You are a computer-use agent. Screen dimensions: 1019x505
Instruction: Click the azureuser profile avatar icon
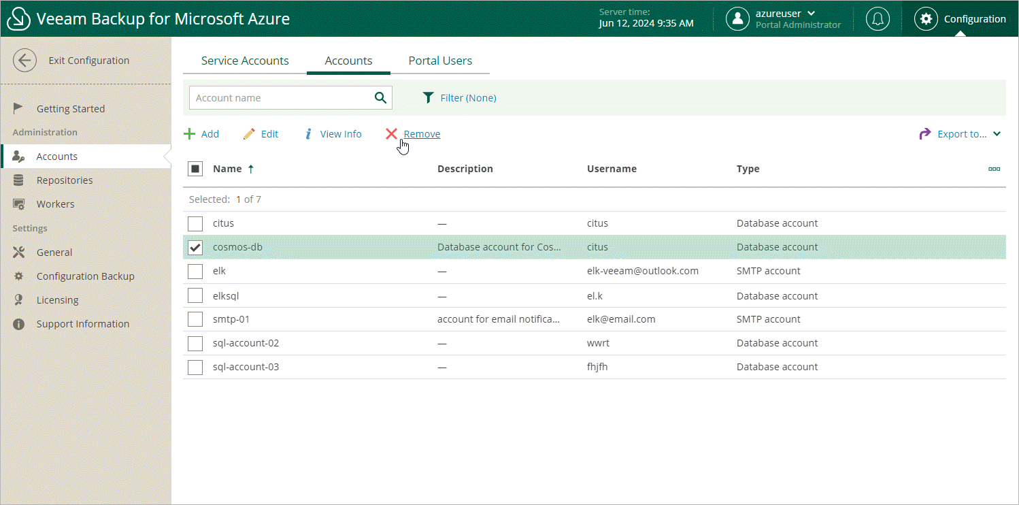pos(737,19)
